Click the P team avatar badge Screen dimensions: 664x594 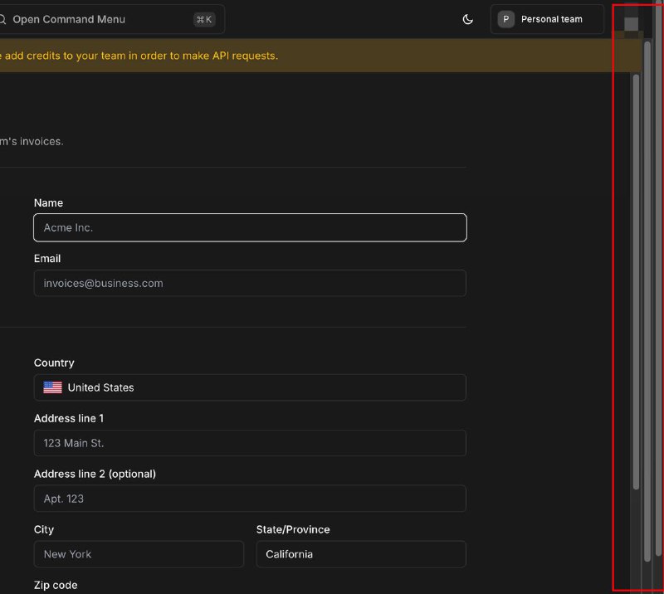(x=505, y=19)
